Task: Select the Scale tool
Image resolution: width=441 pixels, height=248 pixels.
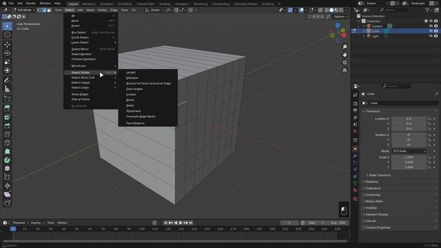Action: [x=7, y=62]
